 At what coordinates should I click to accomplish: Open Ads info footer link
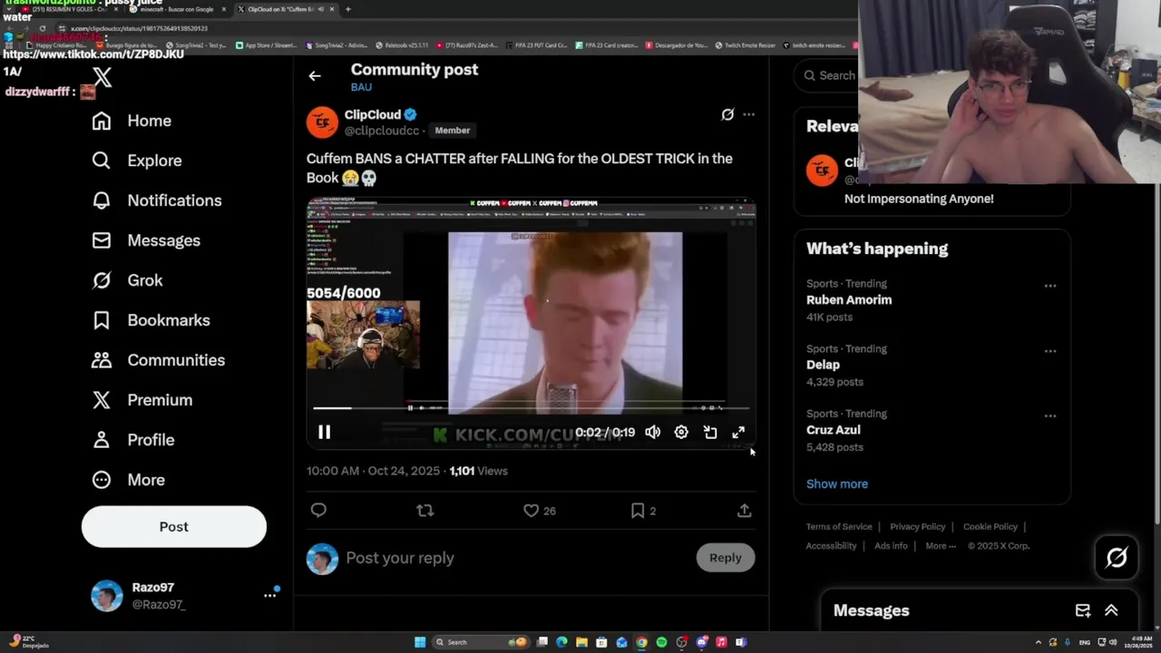pos(891,546)
